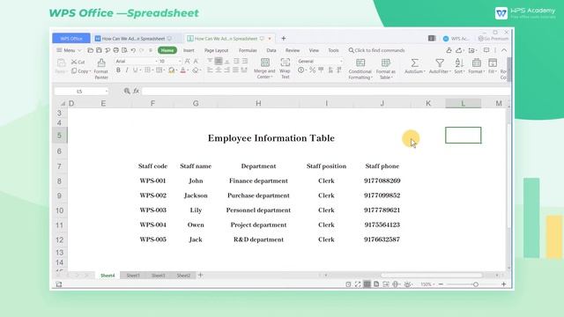
Task: Open the AutoFilter tool
Action: tap(440, 66)
